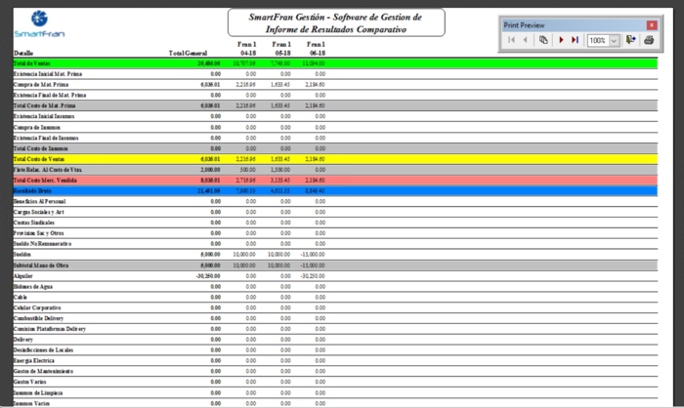Select red Total Costo Merc. Vendida label
Screen dimensions: 684x408
coord(45,180)
